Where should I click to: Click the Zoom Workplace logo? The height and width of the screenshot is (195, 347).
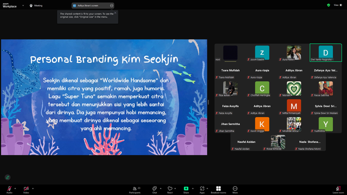click(10, 5)
